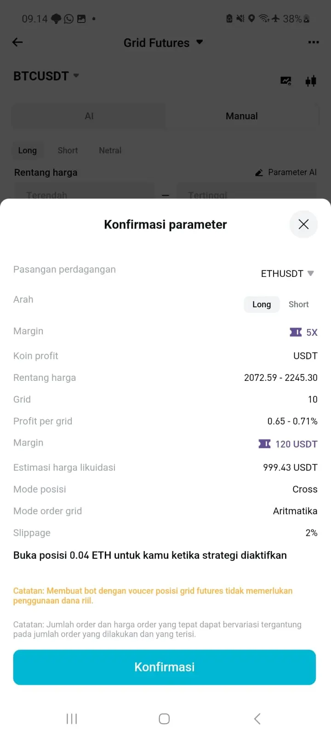Select Long direction in Arah row

pyautogui.click(x=262, y=305)
